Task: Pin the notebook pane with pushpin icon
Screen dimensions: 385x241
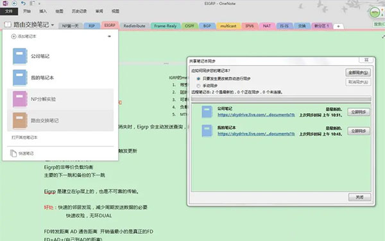Action: (x=110, y=37)
